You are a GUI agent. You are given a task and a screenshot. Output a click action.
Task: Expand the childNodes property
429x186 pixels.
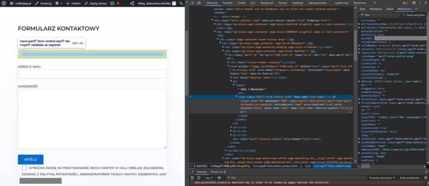pos(359,45)
